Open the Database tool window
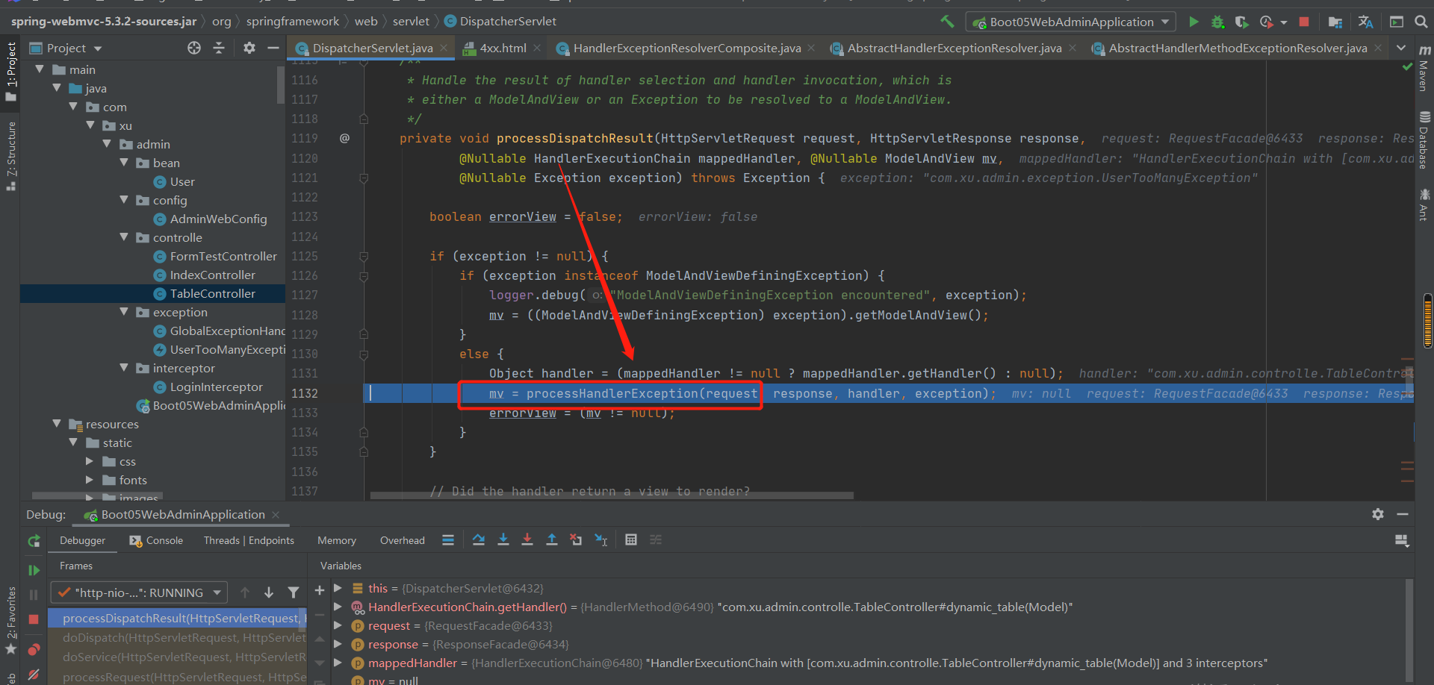Screen dimensions: 1434x685 click(x=1424, y=141)
